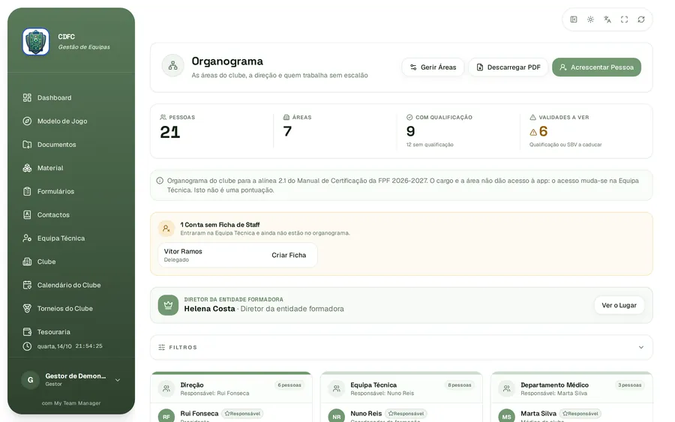Toggle light/dark theme with the sun icon
The image size is (675, 422).
[590, 19]
